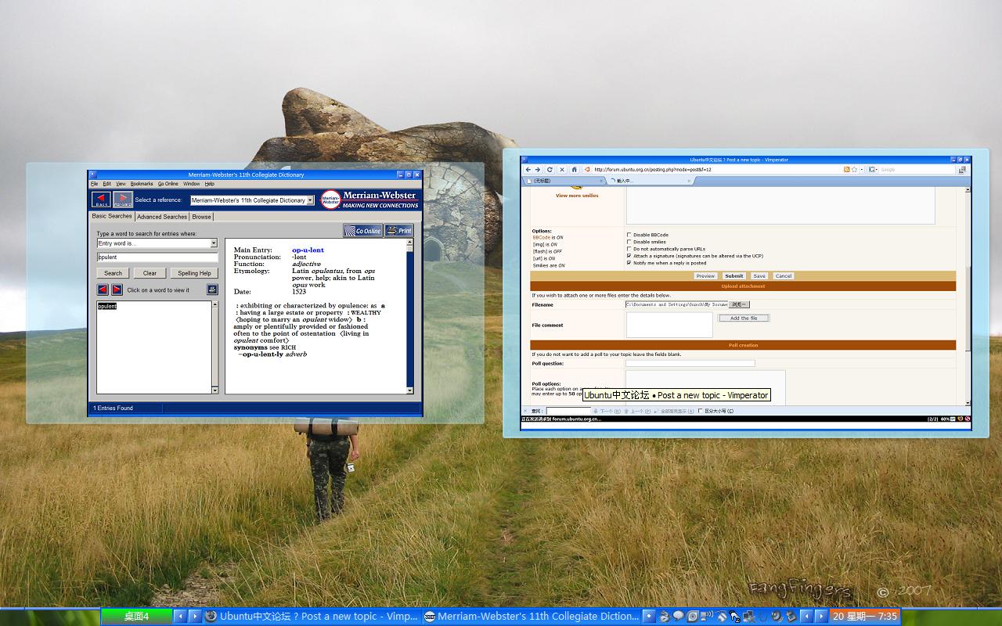
Task: Open View more smilies link
Action: [x=577, y=196]
